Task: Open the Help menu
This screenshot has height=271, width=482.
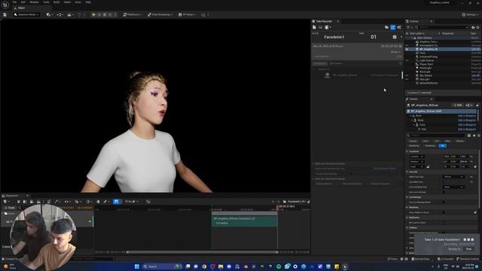Action: point(88,2)
